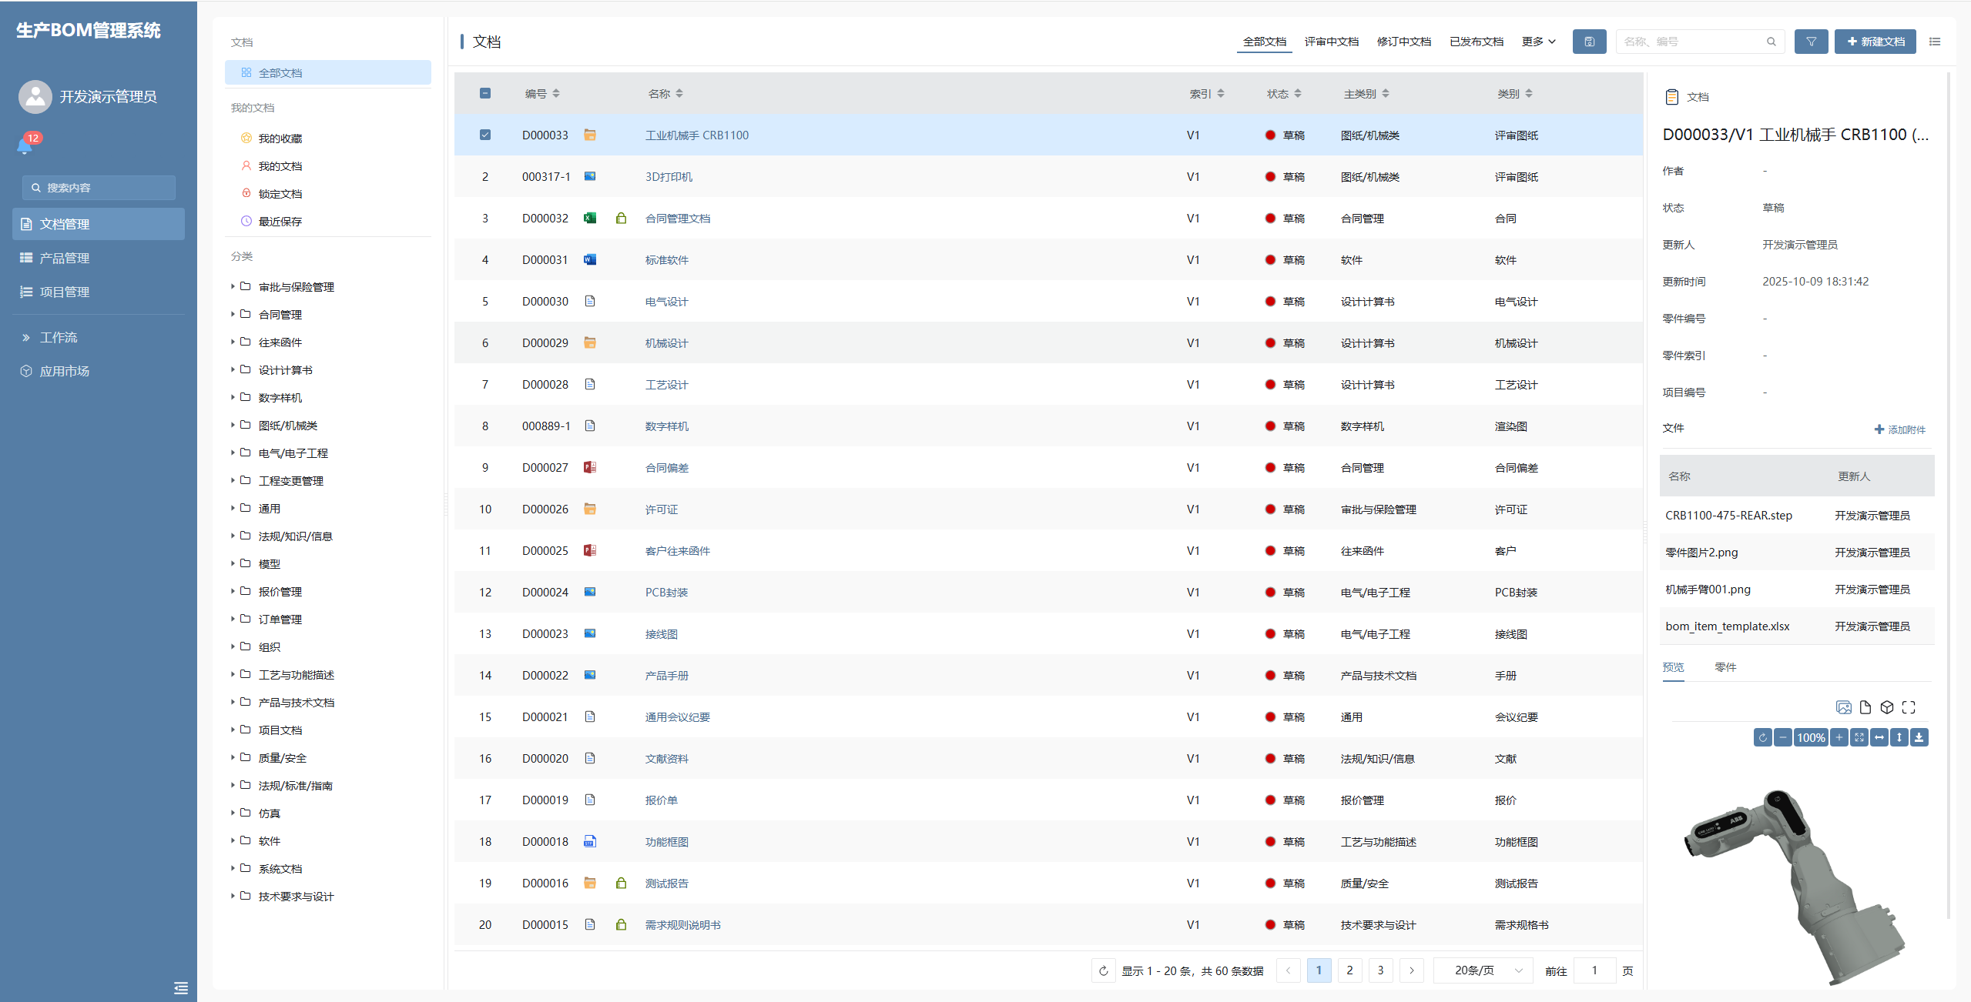Image resolution: width=1971 pixels, height=1002 pixels.
Task: Click the save icon beside search box
Action: tap(1589, 42)
